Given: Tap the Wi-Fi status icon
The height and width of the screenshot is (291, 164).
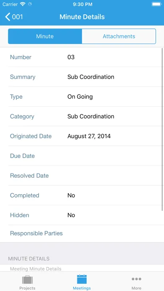Looking at the screenshot, I should 23,4.
